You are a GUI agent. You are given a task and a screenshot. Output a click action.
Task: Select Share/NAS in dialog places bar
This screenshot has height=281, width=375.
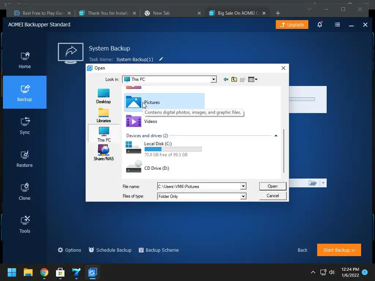coord(104,153)
